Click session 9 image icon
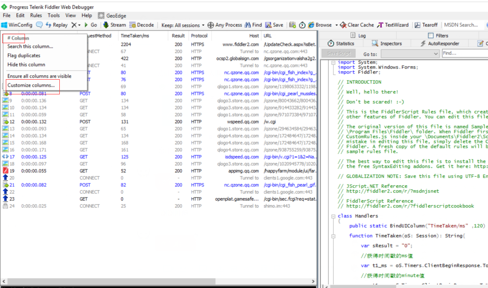Viewport: 488px width, 288px height. coord(5,100)
